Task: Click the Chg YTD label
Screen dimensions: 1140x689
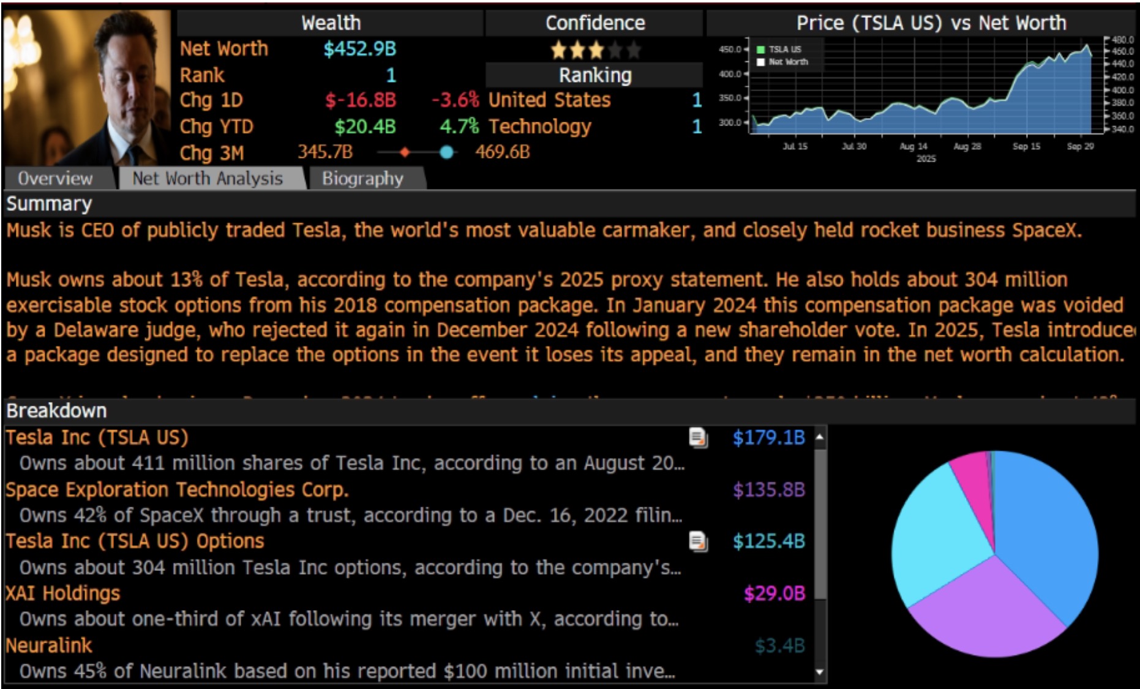Action: point(216,127)
